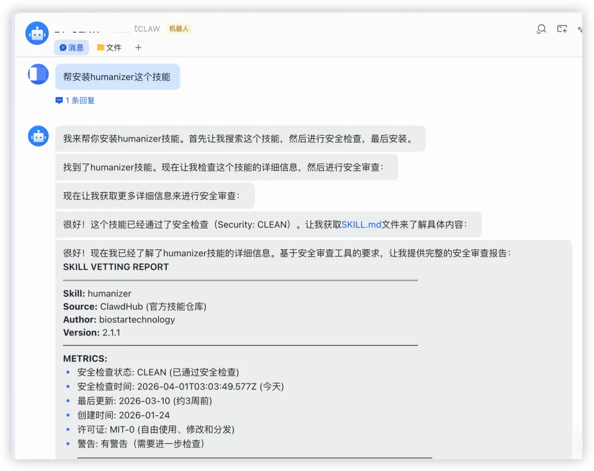This screenshot has width=594, height=471.
Task: Open the bot avatar in the chat header
Action: (x=37, y=34)
